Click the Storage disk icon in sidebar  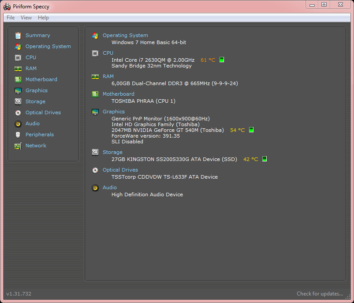18,101
